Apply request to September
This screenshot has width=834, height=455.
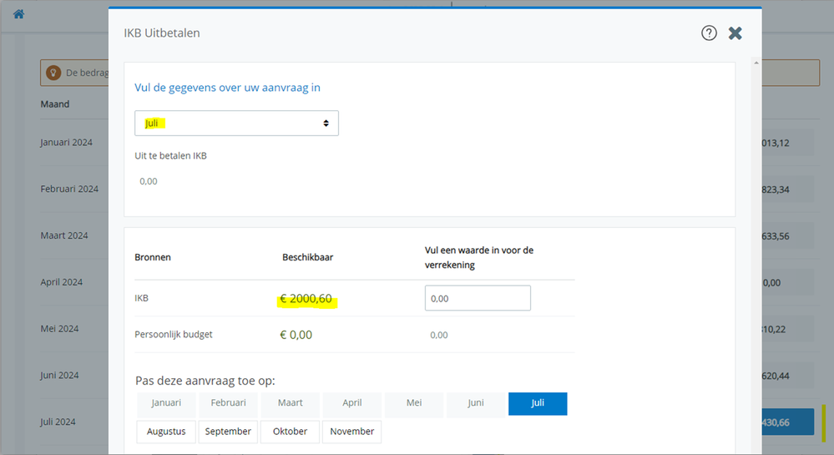[228, 432]
